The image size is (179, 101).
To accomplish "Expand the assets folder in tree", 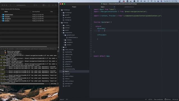I will click(62, 30).
